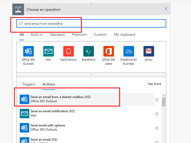This screenshot has height=143, width=191.
Task: Switch to the Standard tab
Action: coord(57,34)
